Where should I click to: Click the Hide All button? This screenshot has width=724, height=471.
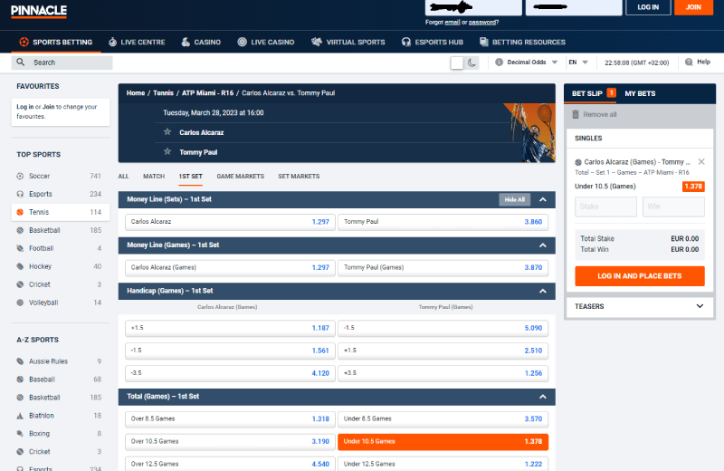(514, 199)
